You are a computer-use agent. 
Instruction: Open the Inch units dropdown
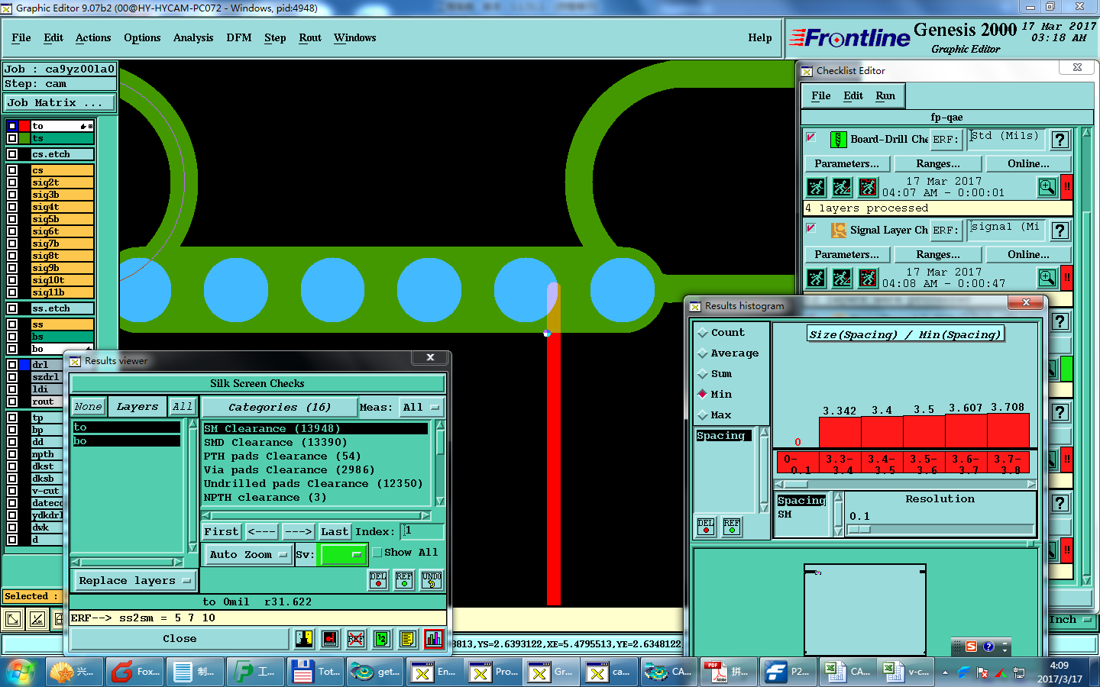point(1070,620)
